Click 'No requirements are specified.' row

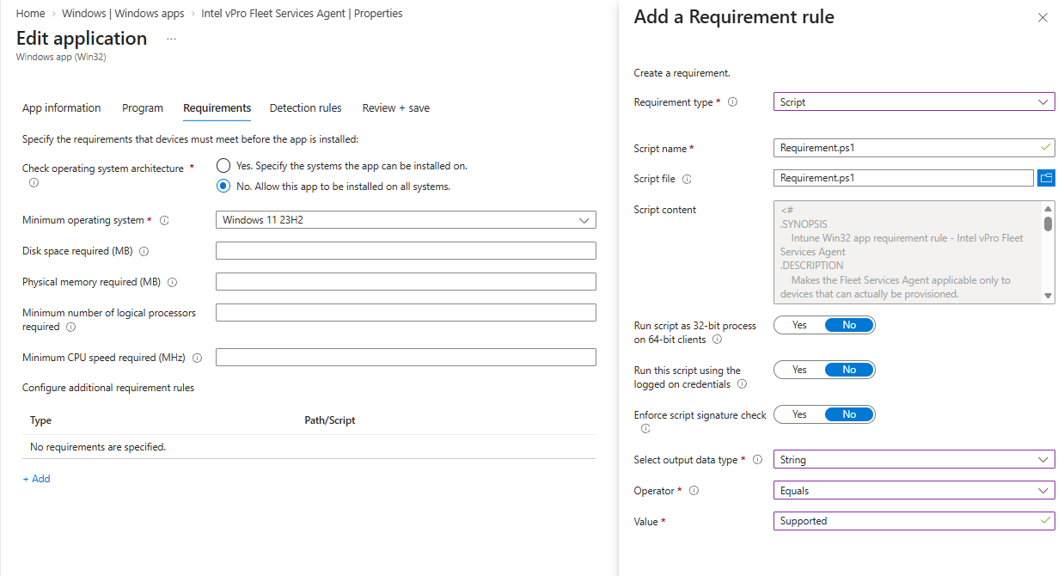point(309,447)
